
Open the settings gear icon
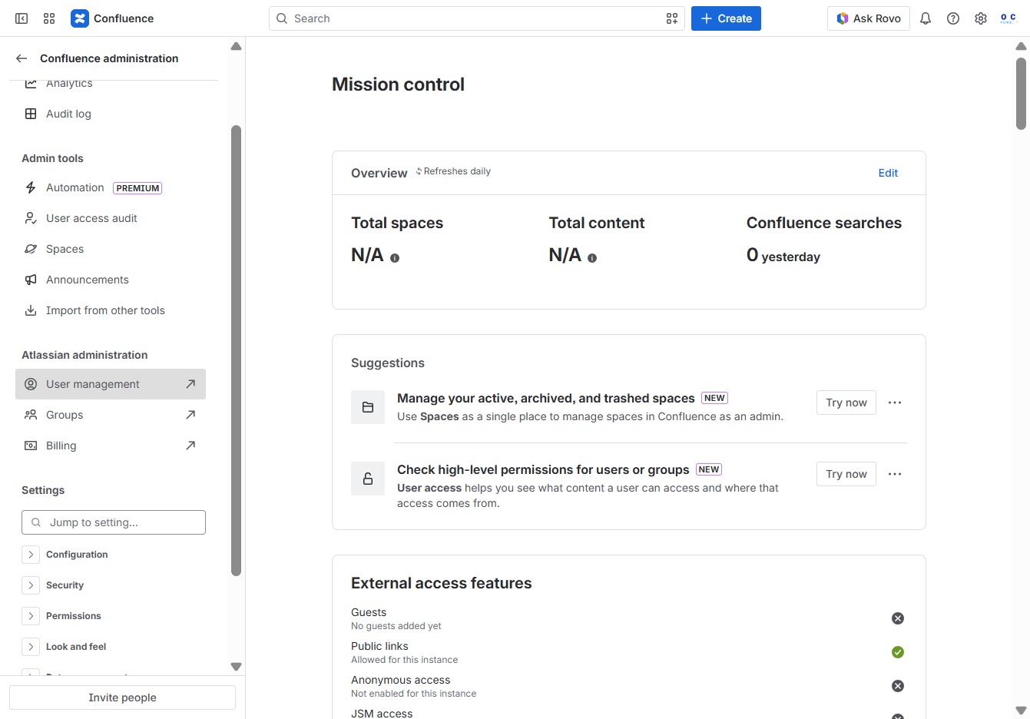coord(981,18)
